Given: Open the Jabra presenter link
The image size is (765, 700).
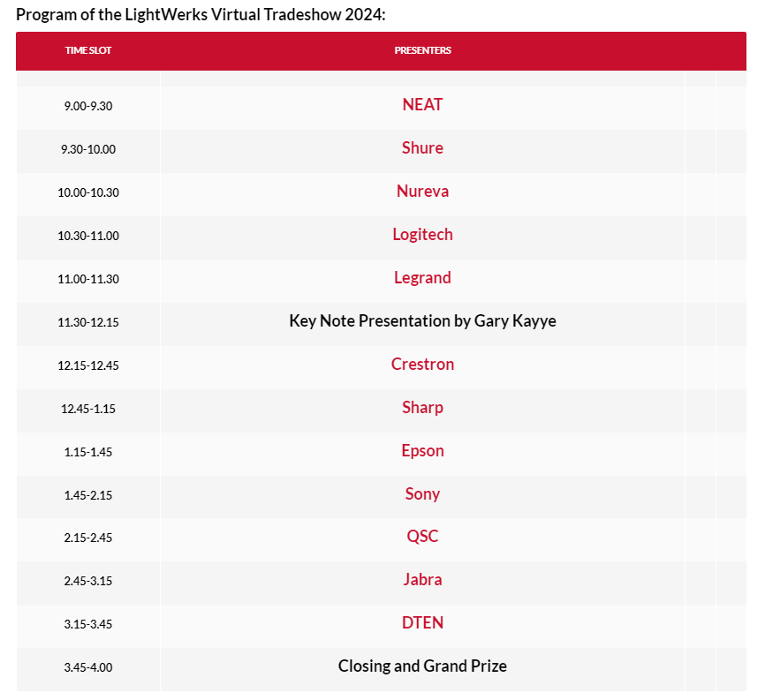Looking at the screenshot, I should [x=422, y=580].
